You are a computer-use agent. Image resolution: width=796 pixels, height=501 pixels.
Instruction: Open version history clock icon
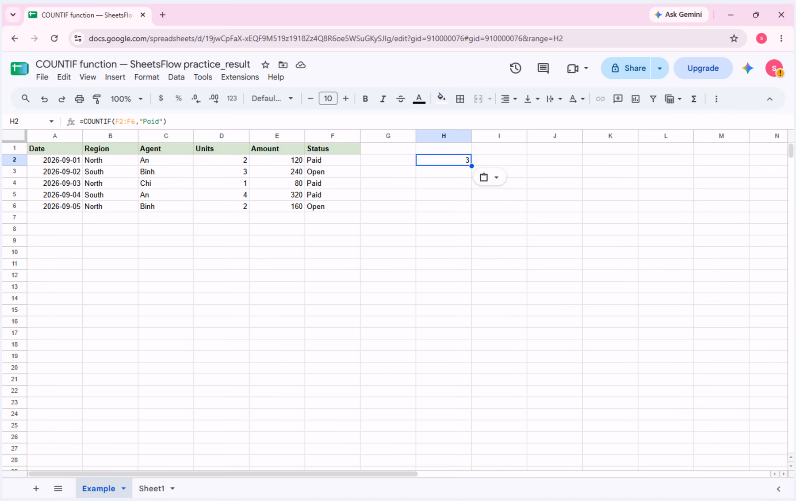click(x=515, y=68)
